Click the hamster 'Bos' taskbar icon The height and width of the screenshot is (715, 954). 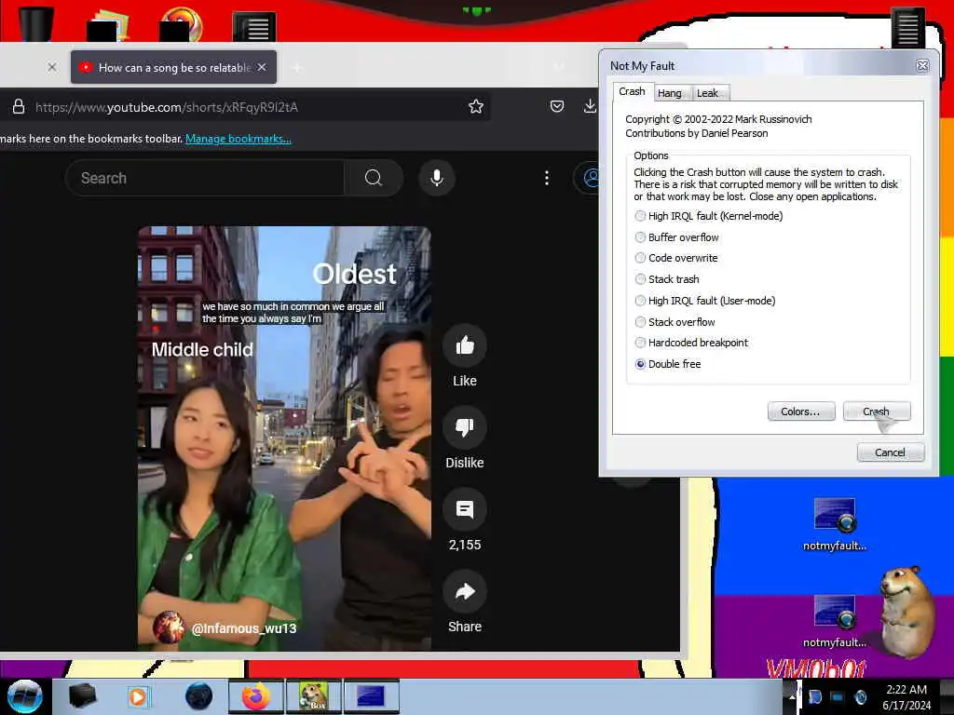(x=314, y=696)
